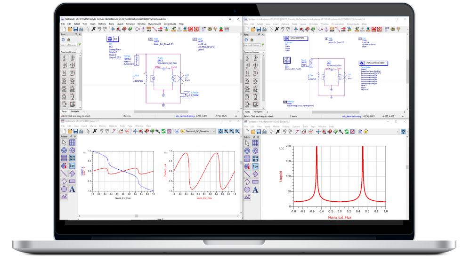Close the Palette panel in DC-RF data display

[x=75, y=136]
